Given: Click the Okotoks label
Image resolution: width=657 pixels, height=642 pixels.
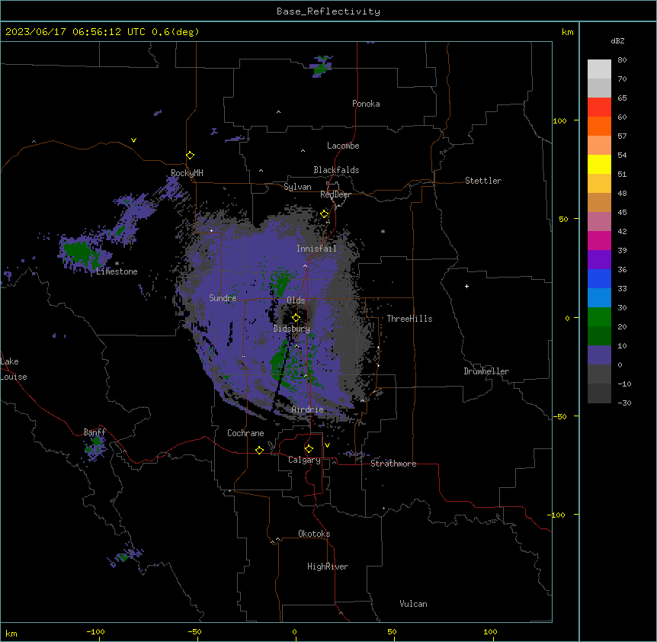Looking at the screenshot, I should pyautogui.click(x=314, y=534).
